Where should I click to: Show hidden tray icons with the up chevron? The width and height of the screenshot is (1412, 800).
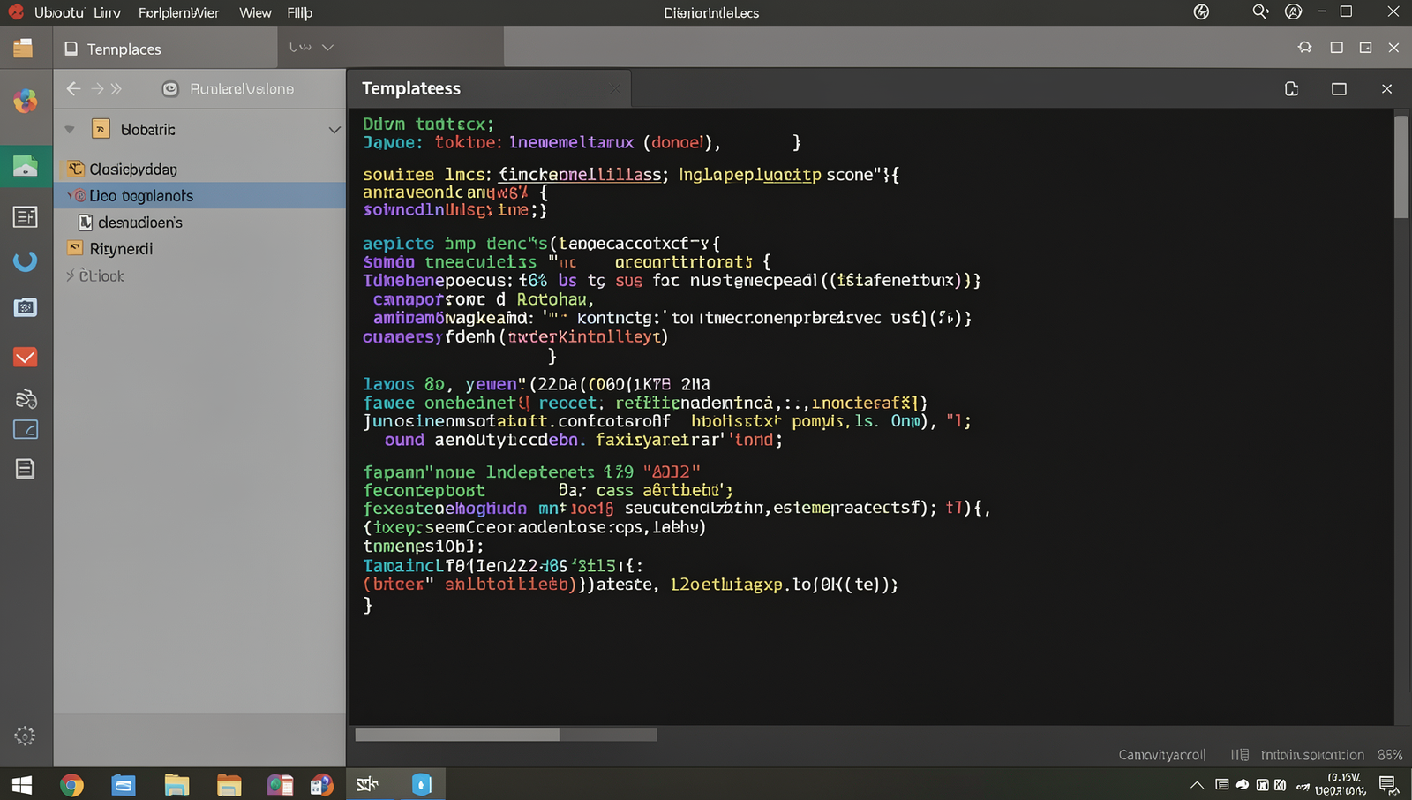pyautogui.click(x=1197, y=784)
